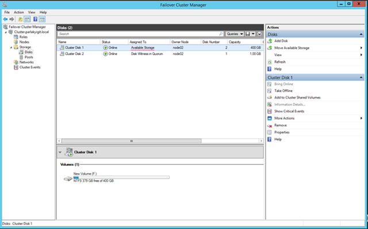This screenshot has width=368, height=229.
Task: Collapse the Disks actions section
Action: (361, 35)
